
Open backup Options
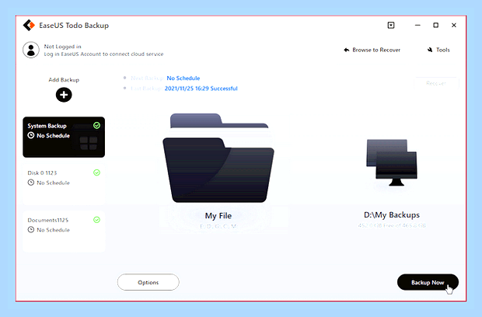(148, 282)
